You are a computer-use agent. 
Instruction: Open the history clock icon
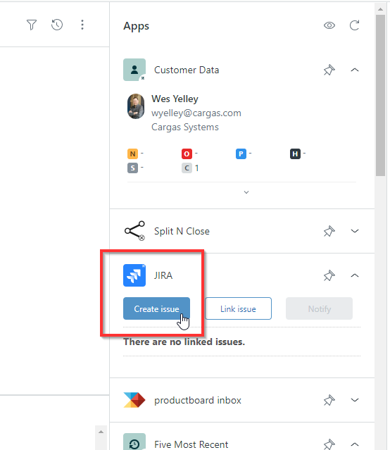(x=57, y=25)
